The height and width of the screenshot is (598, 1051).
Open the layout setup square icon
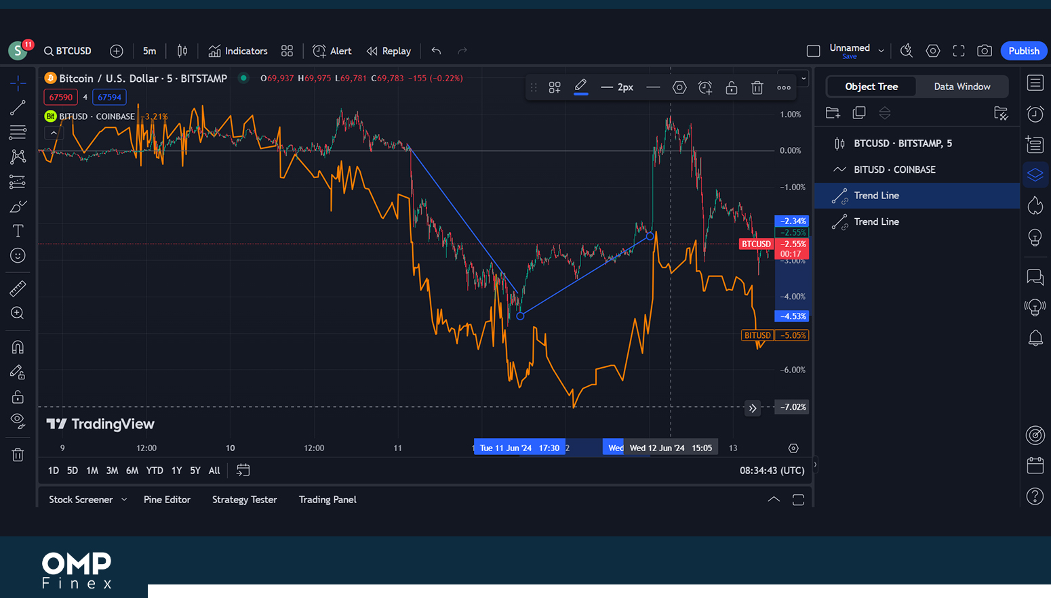[813, 51]
